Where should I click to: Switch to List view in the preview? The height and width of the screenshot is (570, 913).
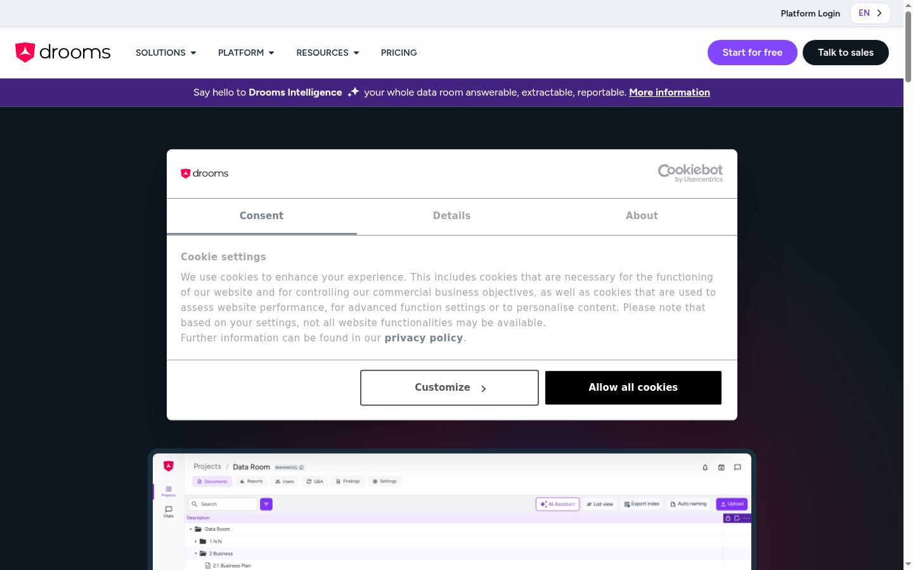tap(600, 504)
